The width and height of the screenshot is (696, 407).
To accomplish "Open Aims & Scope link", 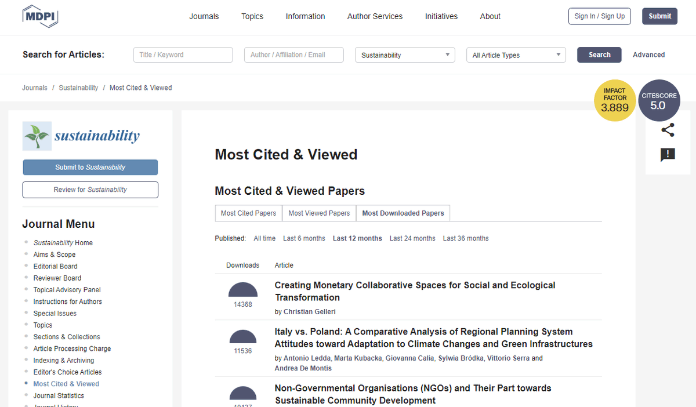I will click(x=55, y=255).
